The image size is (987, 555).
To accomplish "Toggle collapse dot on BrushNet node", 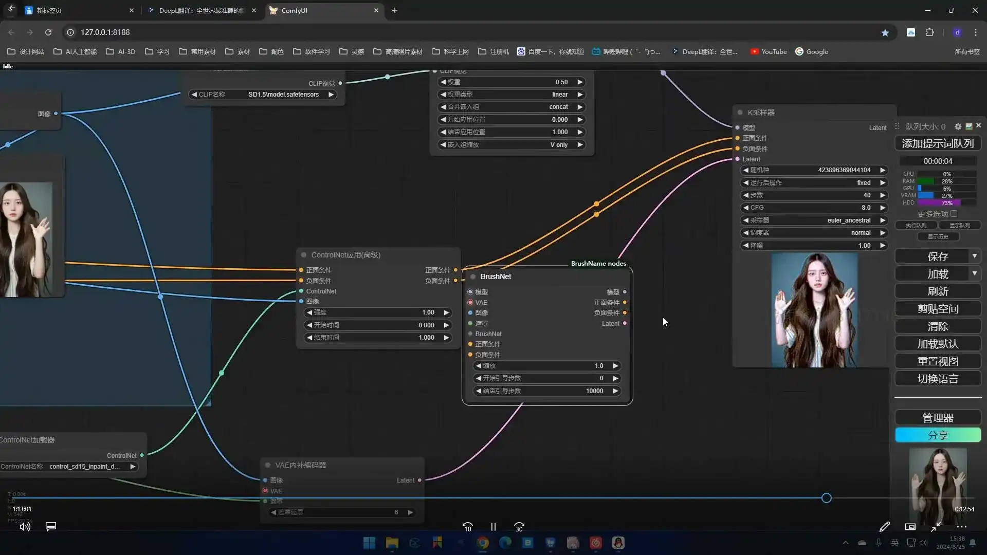I will click(473, 276).
